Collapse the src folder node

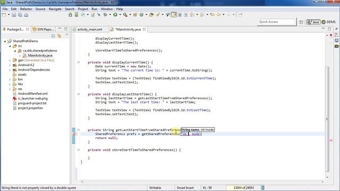[x=10, y=46]
